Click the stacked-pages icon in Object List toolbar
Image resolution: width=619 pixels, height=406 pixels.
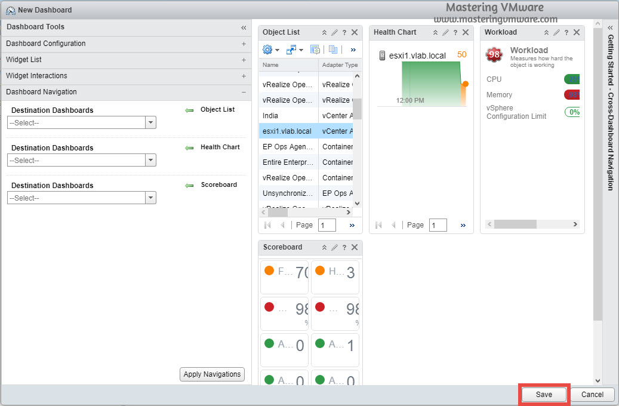(x=333, y=50)
